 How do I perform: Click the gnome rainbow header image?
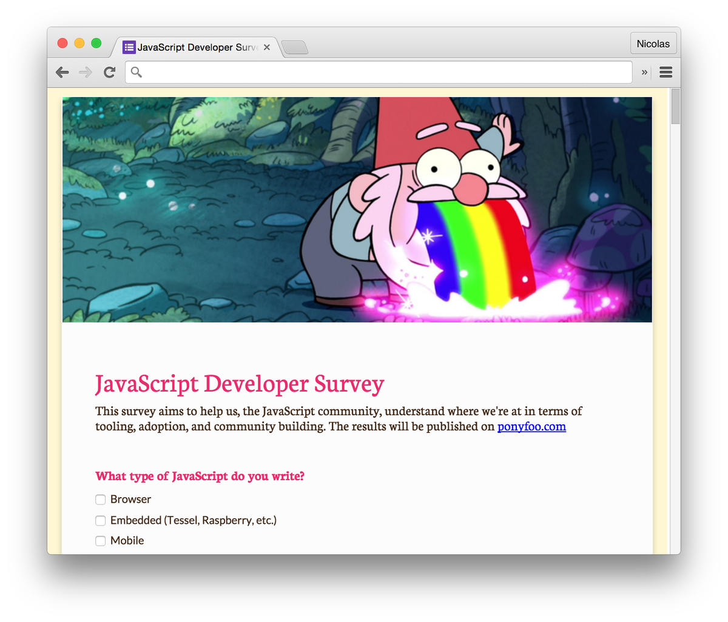tap(357, 209)
